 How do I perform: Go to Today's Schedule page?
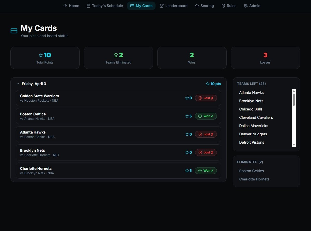(x=105, y=6)
